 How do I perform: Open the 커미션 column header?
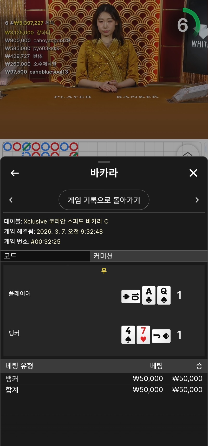pyautogui.click(x=149, y=256)
